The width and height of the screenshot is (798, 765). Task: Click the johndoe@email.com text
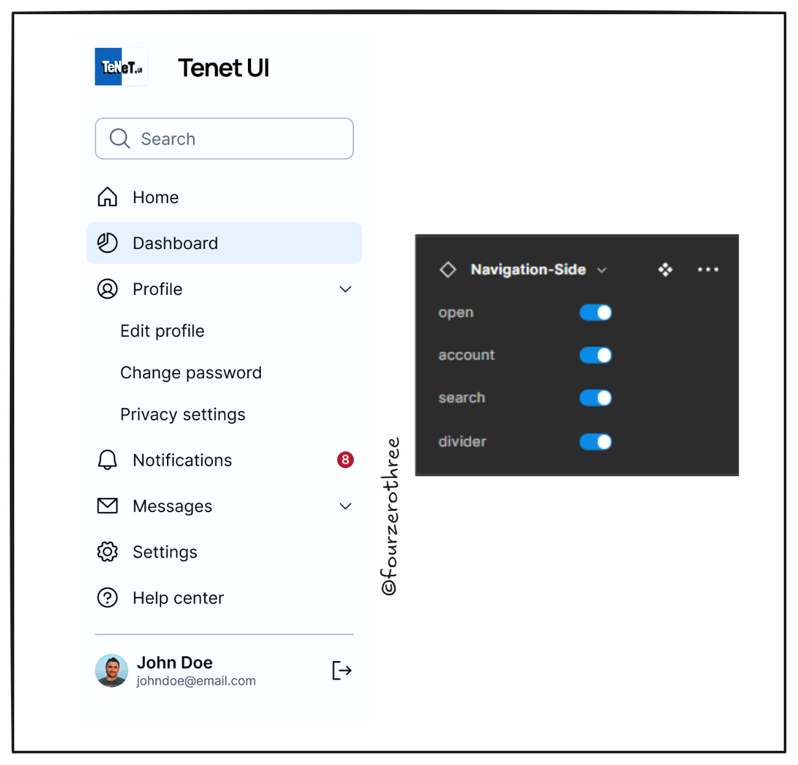196,681
